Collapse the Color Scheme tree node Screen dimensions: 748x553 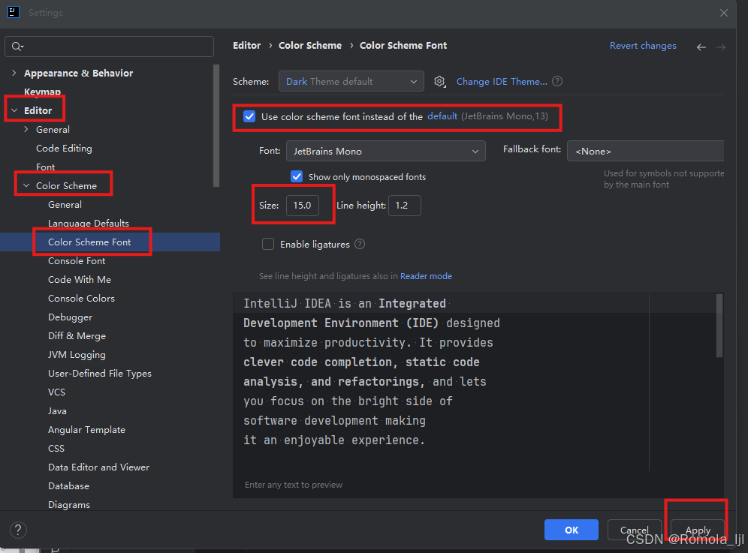coord(26,185)
